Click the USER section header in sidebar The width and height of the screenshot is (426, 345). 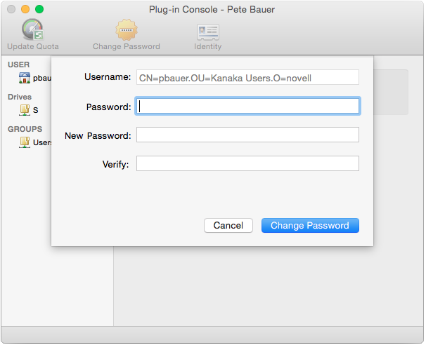coord(18,65)
